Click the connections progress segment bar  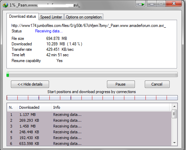click(x=92, y=97)
